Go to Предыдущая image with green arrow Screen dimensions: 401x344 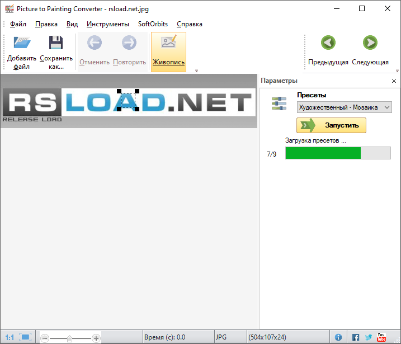[328, 43]
